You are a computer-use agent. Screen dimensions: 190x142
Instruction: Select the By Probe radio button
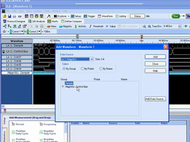coord(82,69)
